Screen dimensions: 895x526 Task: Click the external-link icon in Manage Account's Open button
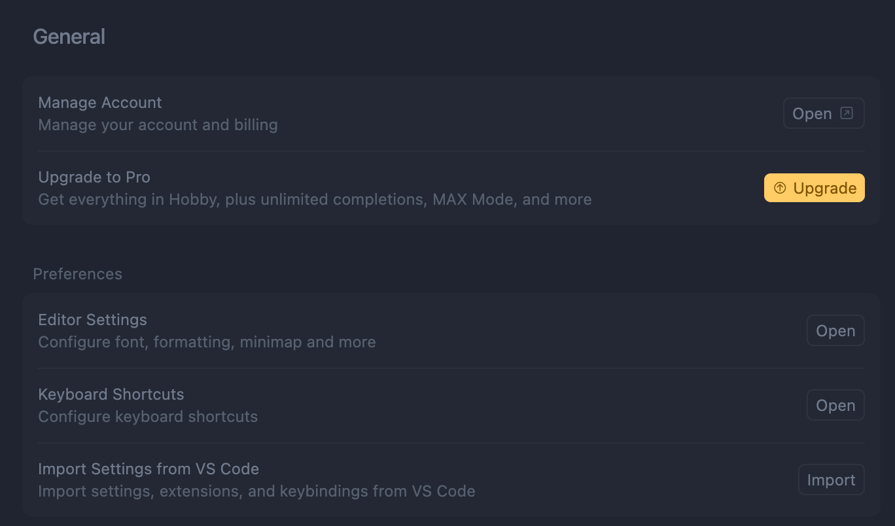click(x=847, y=113)
